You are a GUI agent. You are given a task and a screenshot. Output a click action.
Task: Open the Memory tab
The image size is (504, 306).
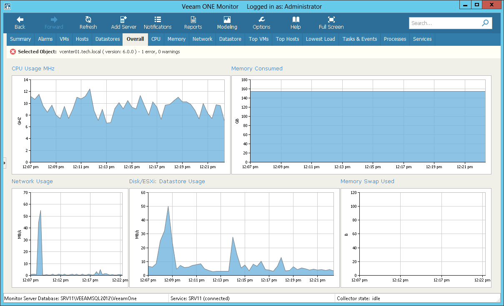(x=176, y=39)
